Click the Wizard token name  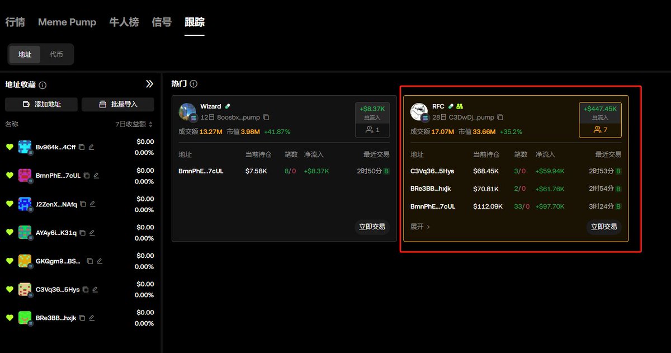(x=211, y=106)
